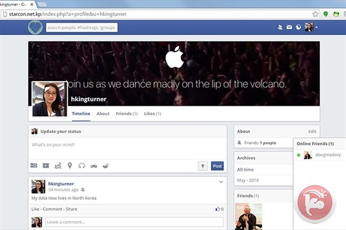Open messages envelope icon
The image size is (346, 230).
tap(289, 27)
